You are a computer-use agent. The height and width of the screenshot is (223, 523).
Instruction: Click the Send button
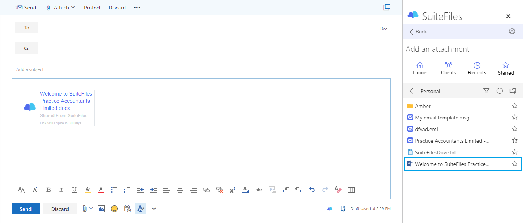pyautogui.click(x=25, y=208)
